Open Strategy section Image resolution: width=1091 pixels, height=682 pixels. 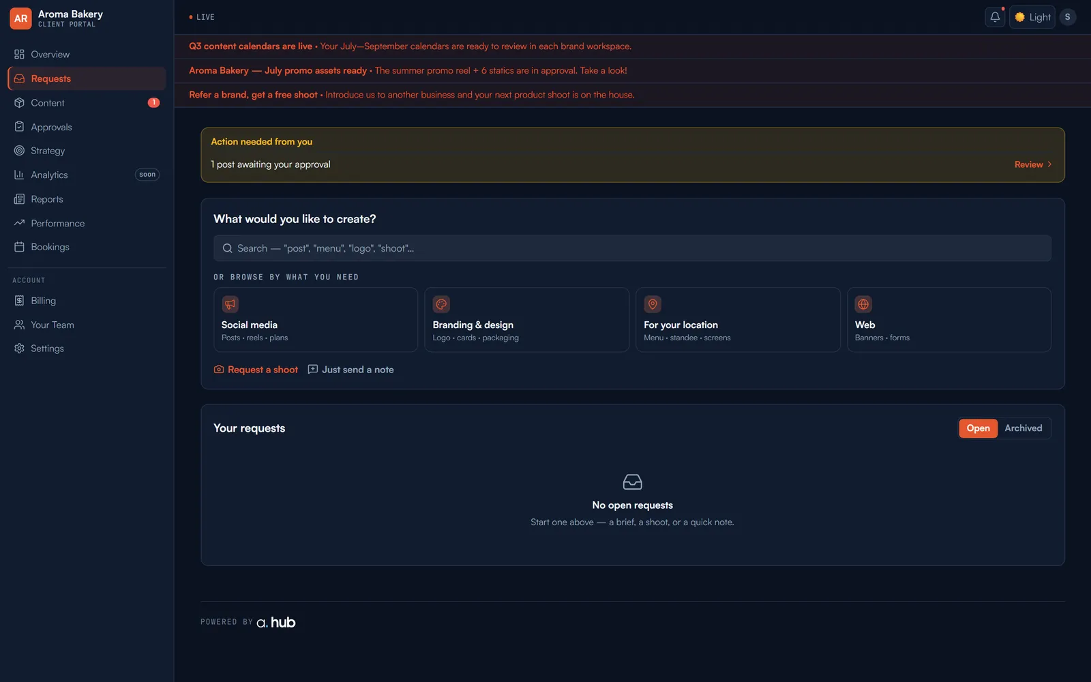point(87,151)
